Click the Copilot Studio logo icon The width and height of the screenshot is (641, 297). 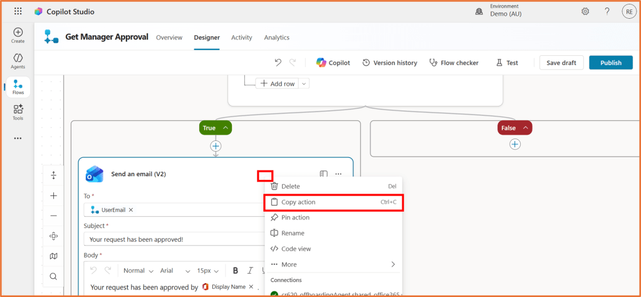click(38, 11)
